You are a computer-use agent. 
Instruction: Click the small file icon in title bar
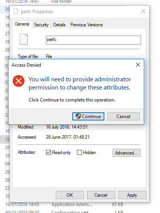pyautogui.click(x=15, y=11)
